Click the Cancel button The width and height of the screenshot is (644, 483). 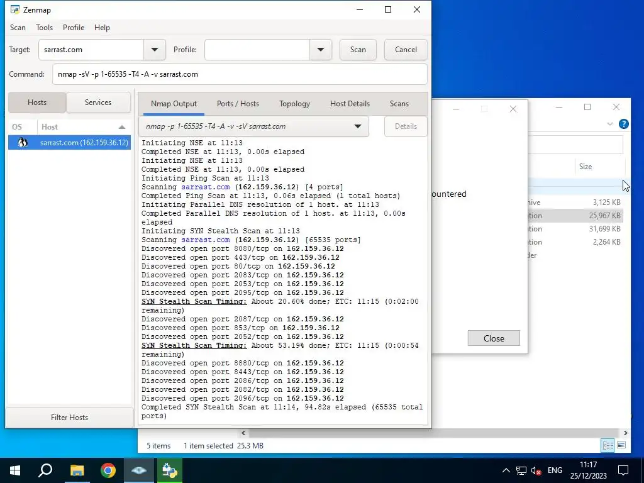[x=406, y=50]
